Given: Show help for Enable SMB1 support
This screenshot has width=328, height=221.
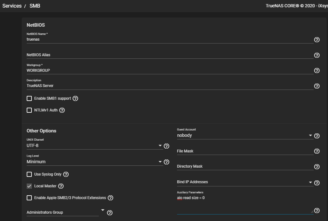Looking at the screenshot, I should (75, 98).
